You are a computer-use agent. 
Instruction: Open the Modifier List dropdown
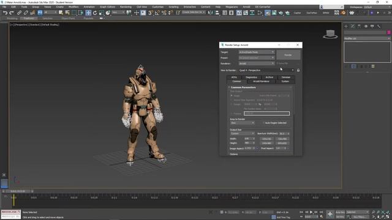pyautogui.click(x=367, y=38)
